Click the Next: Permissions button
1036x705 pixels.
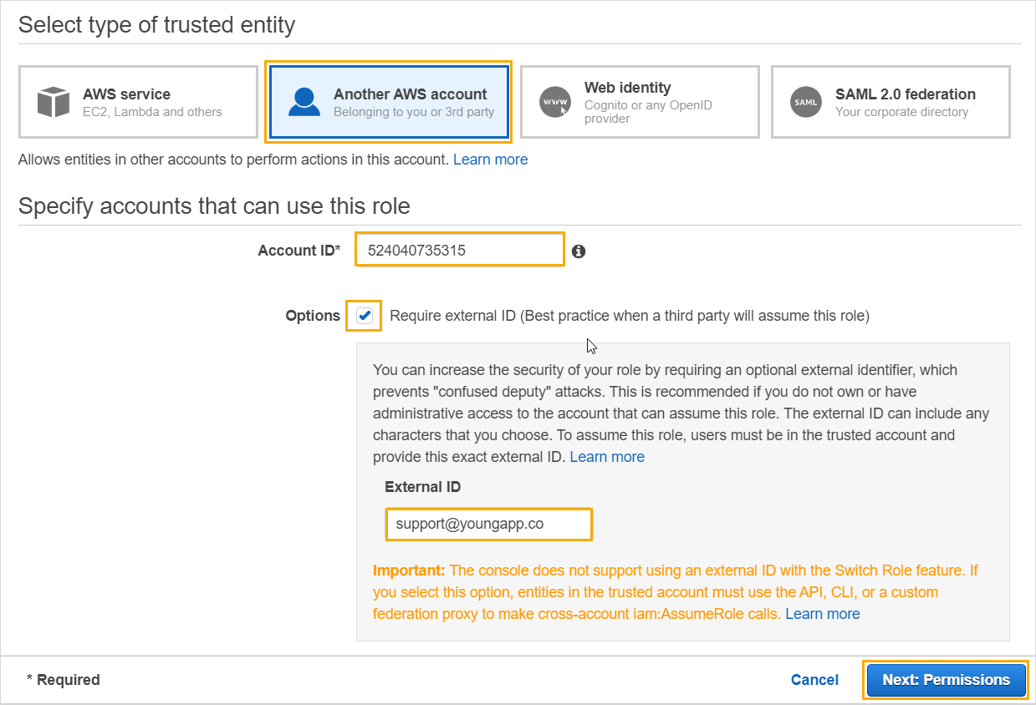[x=946, y=680]
